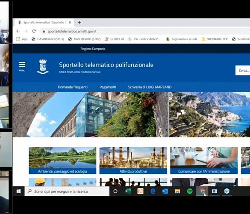Open DASHBOARD (STU3) bookmark
Image resolution: width=250 pixels, height=214 pixels.
coord(48,39)
